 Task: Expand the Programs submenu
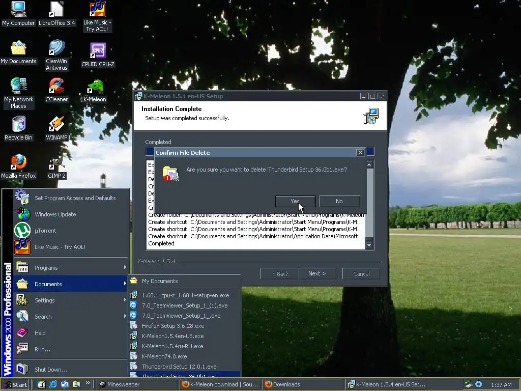(x=71, y=268)
